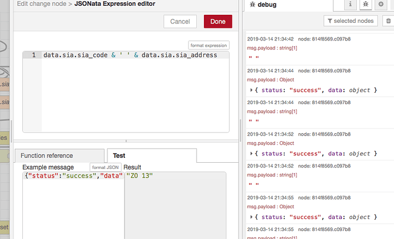394x239 pixels.
Task: Click the Result label
Action: click(x=132, y=167)
